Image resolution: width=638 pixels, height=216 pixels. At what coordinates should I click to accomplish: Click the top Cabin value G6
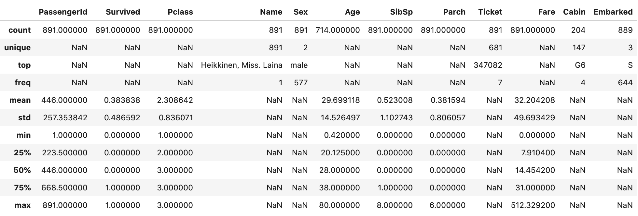(x=580, y=65)
